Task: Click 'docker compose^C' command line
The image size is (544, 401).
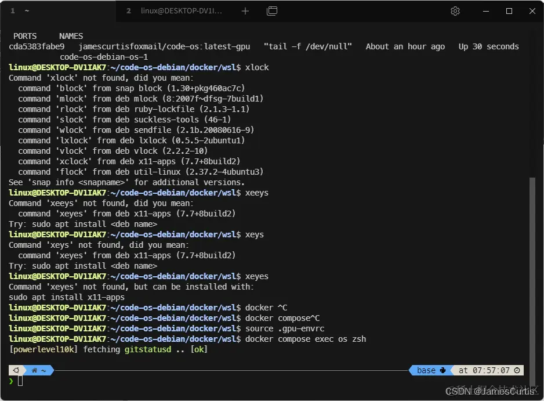Action: (282, 318)
